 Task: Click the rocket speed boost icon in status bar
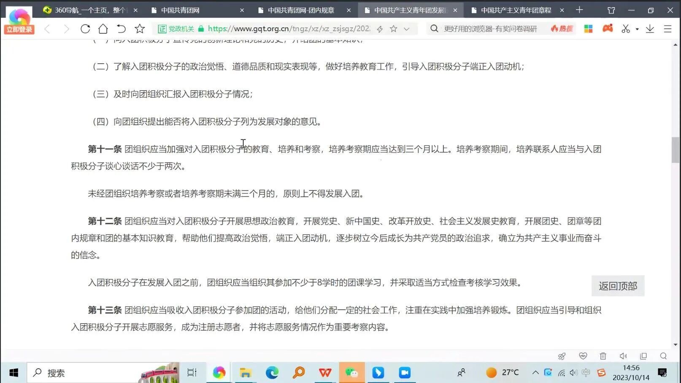562,356
